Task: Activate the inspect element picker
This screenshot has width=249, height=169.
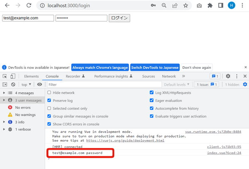Action: click(x=5, y=76)
